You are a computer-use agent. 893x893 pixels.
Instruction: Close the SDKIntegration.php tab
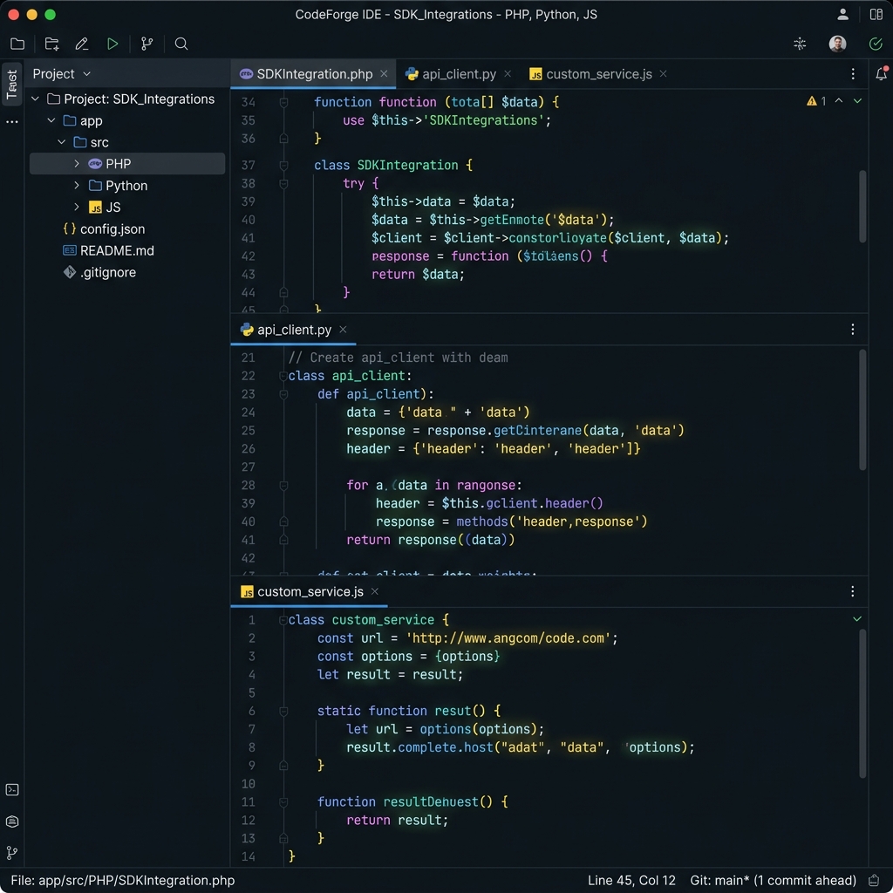[x=384, y=74]
